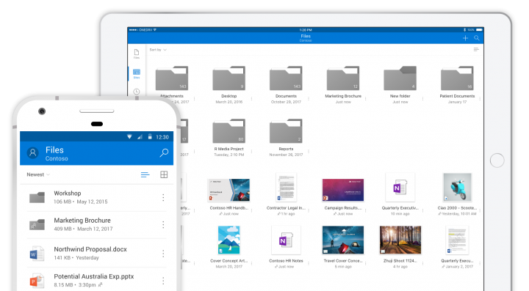Screen dimensions: 529x291
Task: Open the Desktop folder on tablet
Action: click(x=228, y=78)
